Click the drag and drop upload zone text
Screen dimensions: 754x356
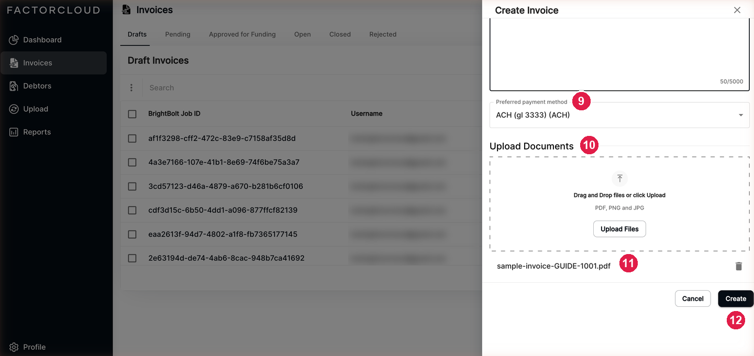point(619,195)
